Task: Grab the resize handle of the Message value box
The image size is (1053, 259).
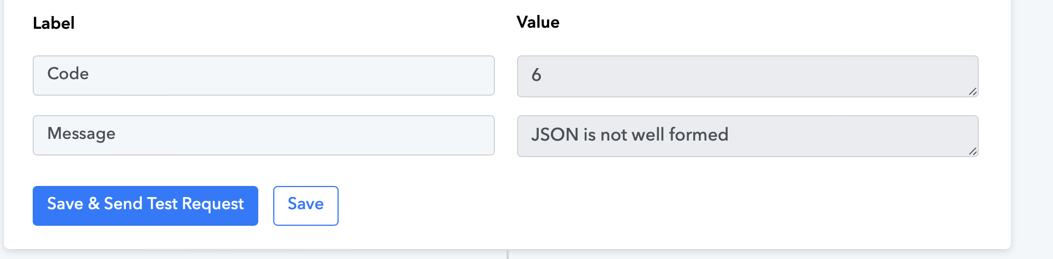Action: click(x=973, y=151)
